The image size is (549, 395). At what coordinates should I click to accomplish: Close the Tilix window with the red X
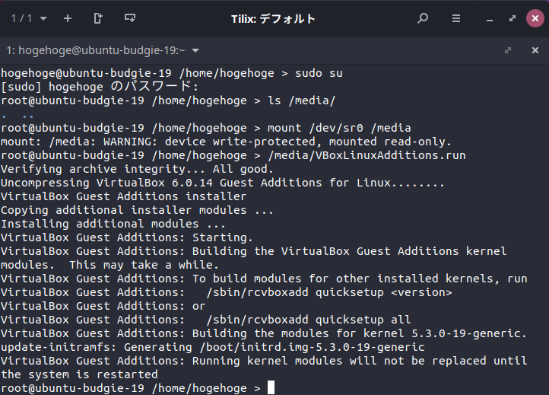tap(535, 18)
